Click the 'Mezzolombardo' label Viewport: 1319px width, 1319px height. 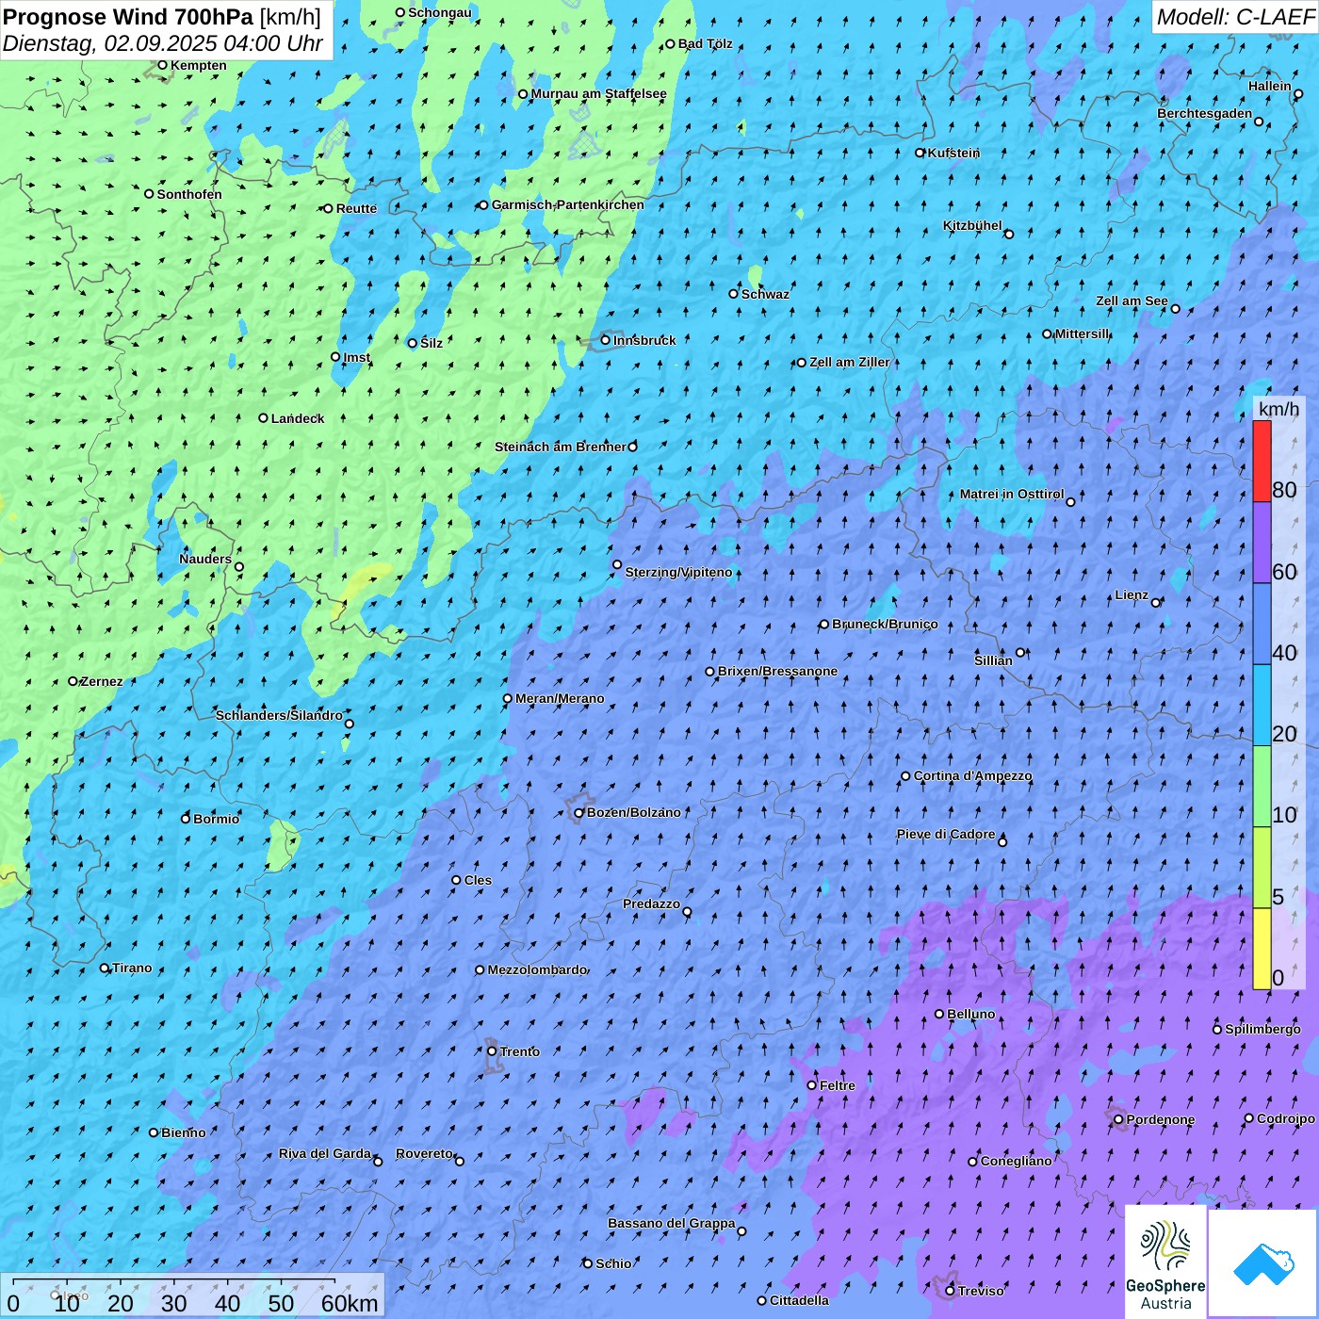537,969
